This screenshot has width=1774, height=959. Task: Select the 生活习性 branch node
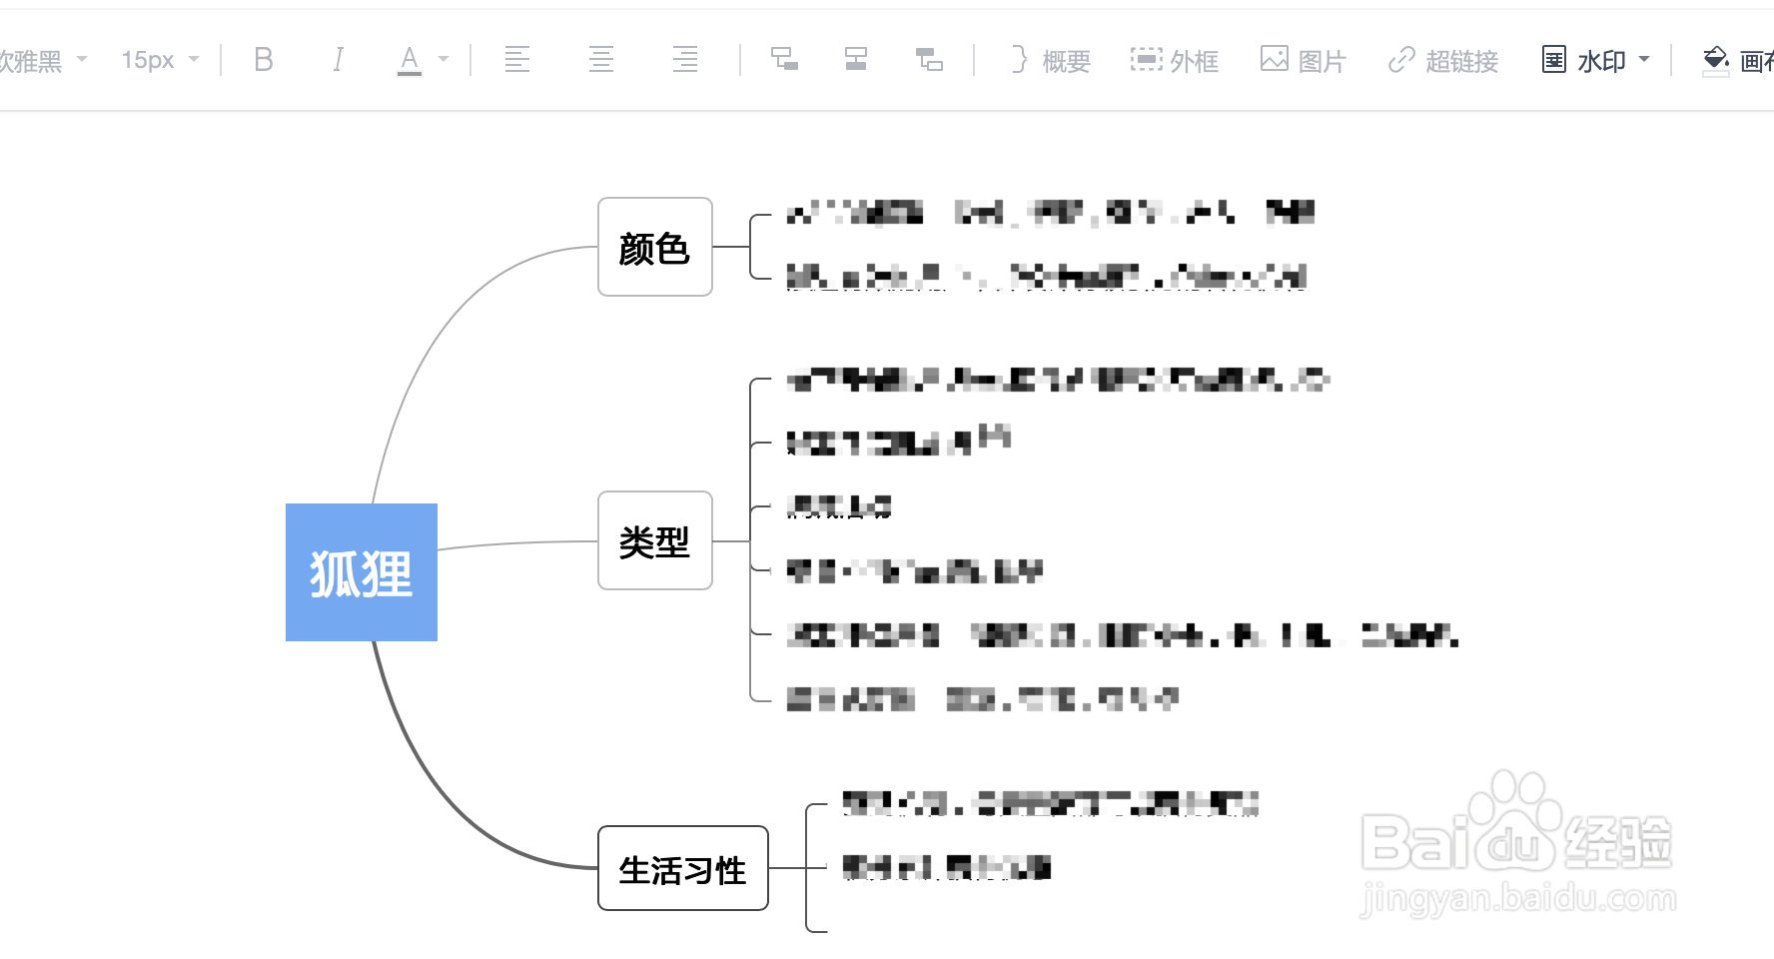point(682,869)
